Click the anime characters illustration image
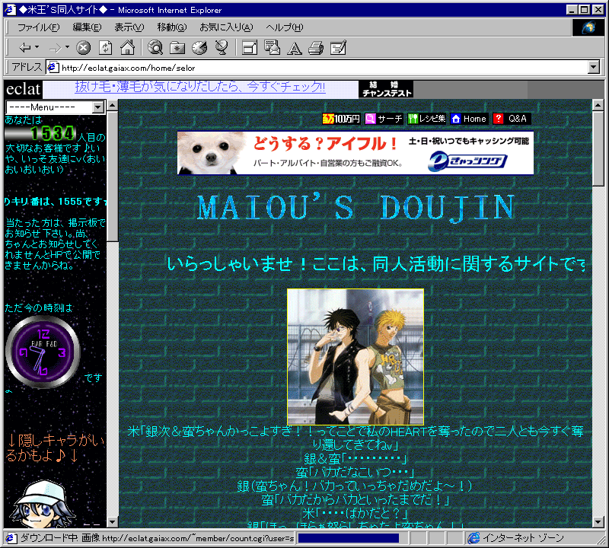This screenshot has width=609, height=548. point(356,357)
